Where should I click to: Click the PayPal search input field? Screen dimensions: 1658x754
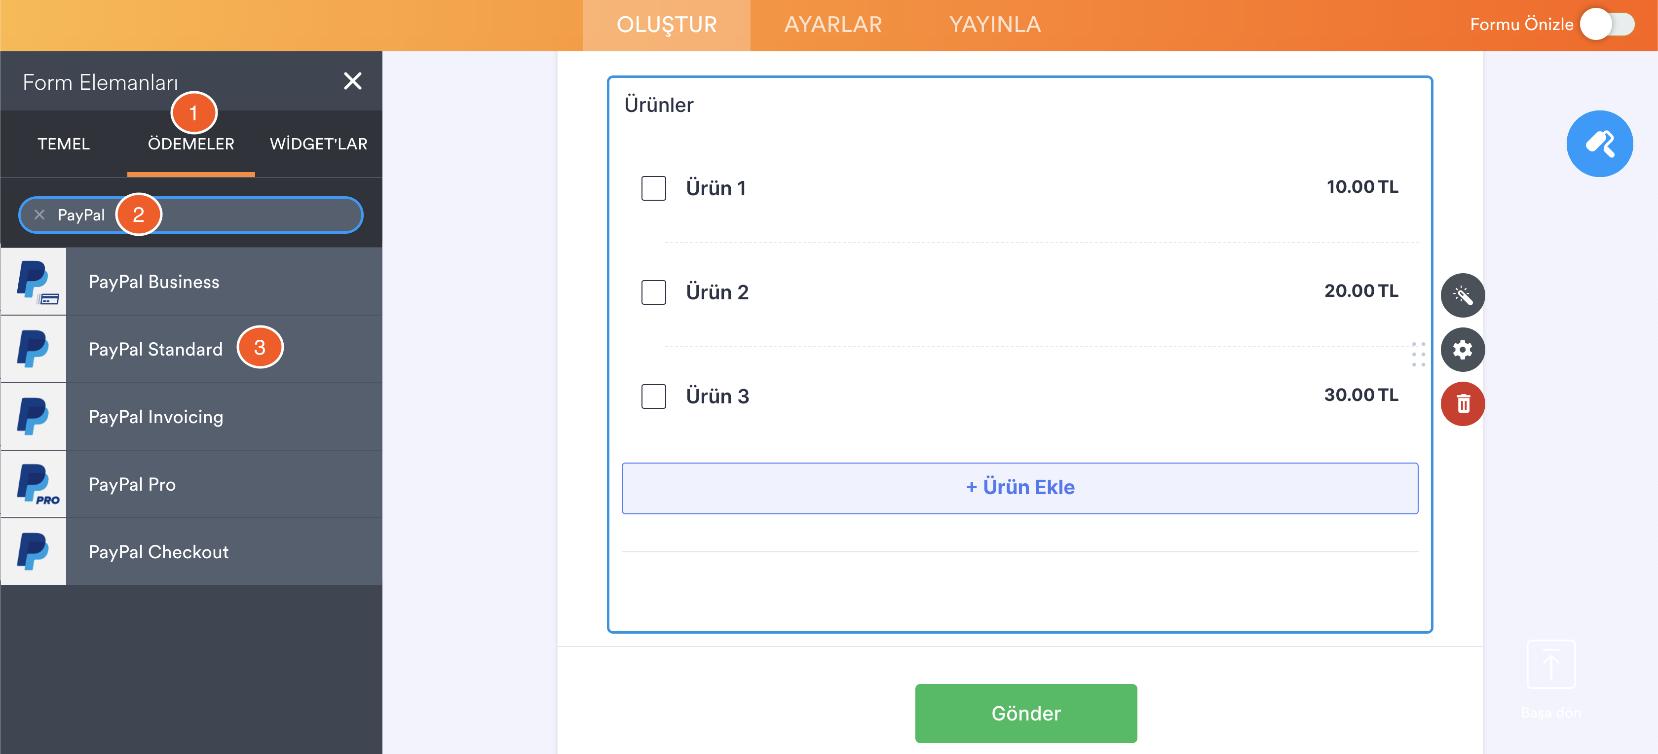[x=258, y=215]
